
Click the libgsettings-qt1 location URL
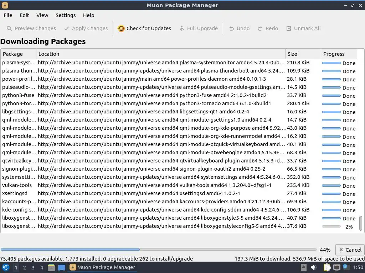(x=143, y=112)
